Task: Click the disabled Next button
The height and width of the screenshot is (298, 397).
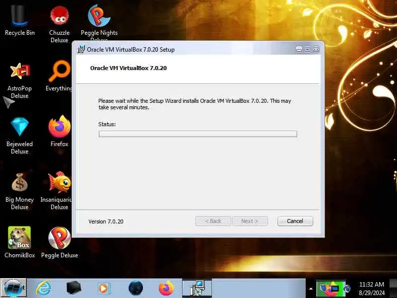Action: pyautogui.click(x=250, y=221)
